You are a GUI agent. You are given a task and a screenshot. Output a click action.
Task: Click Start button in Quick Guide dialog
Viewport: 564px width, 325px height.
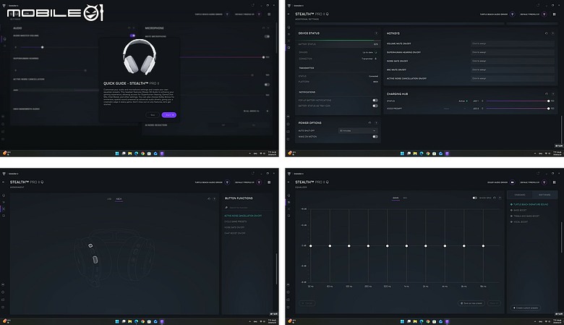[169, 115]
